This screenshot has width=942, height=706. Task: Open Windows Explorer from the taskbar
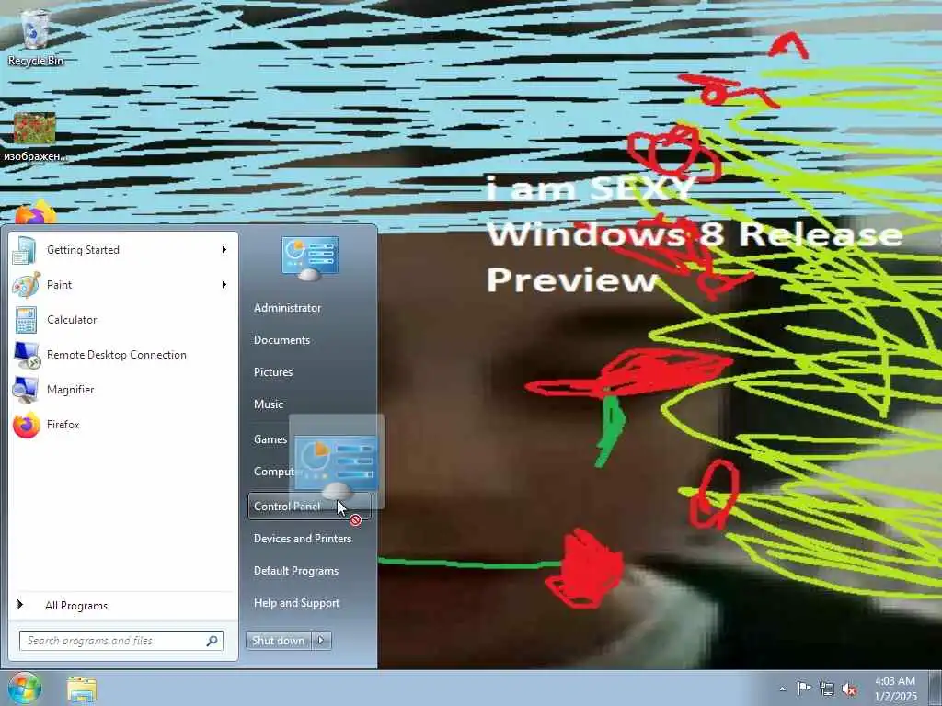[82, 689]
